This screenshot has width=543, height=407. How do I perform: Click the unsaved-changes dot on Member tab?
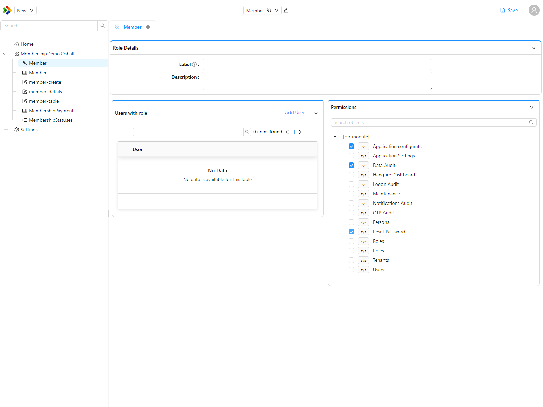148,27
